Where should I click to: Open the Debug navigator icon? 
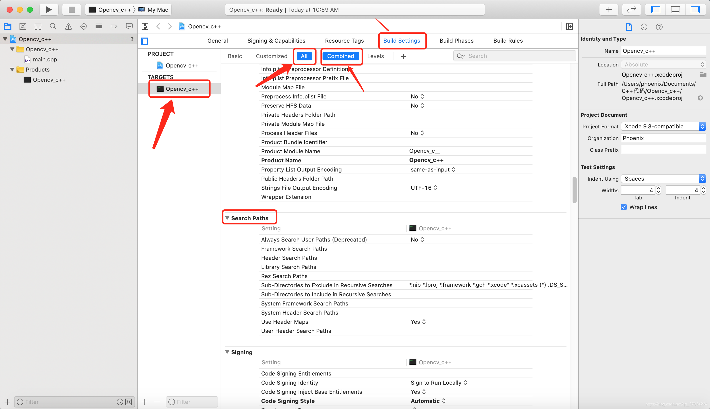point(99,26)
